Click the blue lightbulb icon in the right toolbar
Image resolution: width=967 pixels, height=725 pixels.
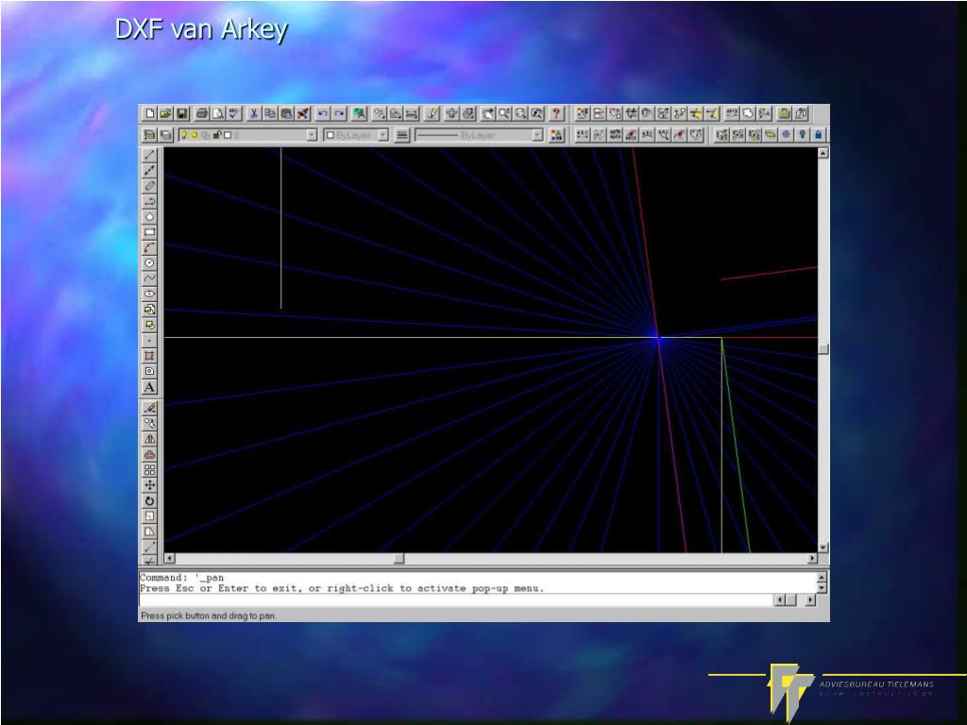803,134
